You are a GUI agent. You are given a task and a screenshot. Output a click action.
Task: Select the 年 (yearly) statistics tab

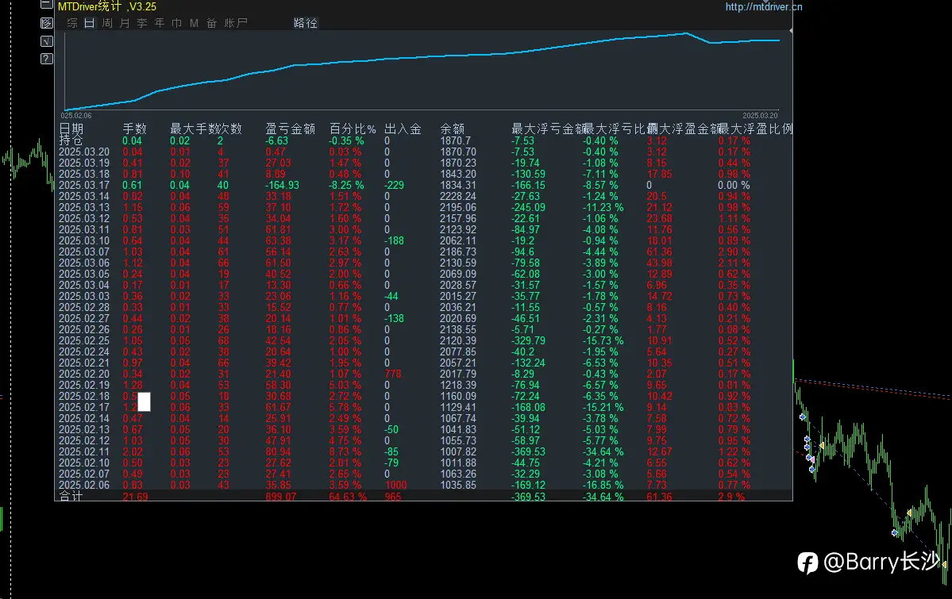point(159,23)
